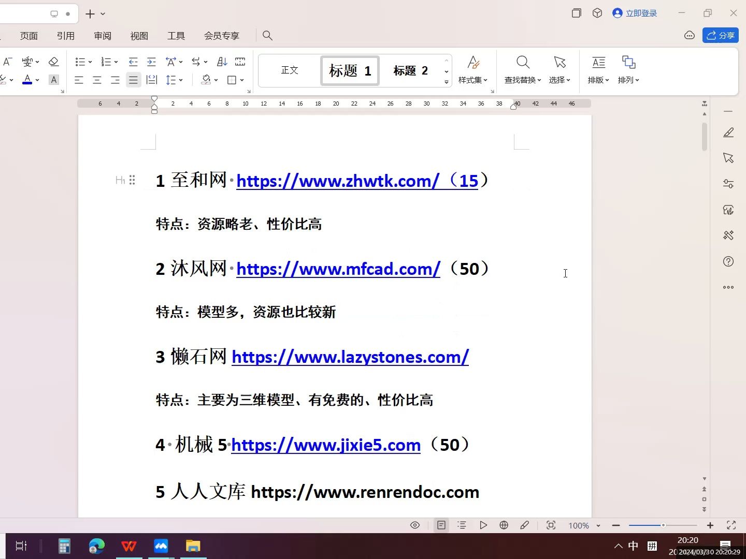Screen dimensions: 746x559
Task: Open the 页面 menu tab
Action: tap(29, 36)
